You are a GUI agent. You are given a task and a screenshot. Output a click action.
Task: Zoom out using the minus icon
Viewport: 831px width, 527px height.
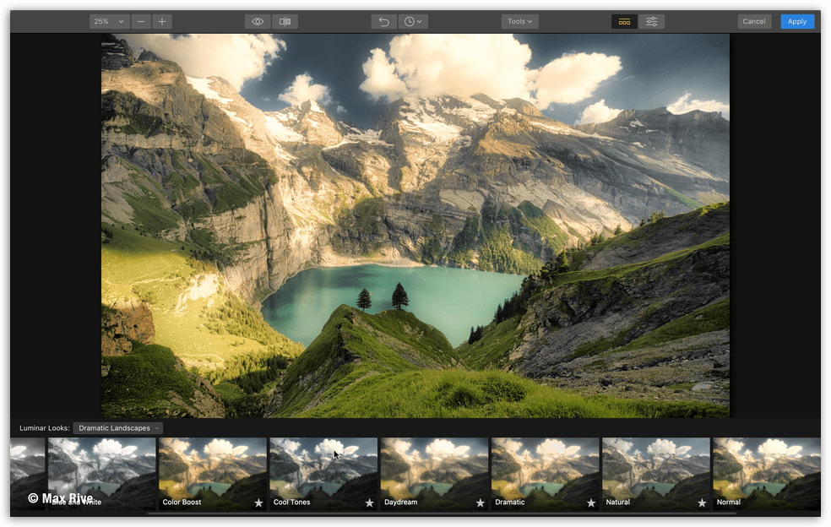click(x=141, y=21)
